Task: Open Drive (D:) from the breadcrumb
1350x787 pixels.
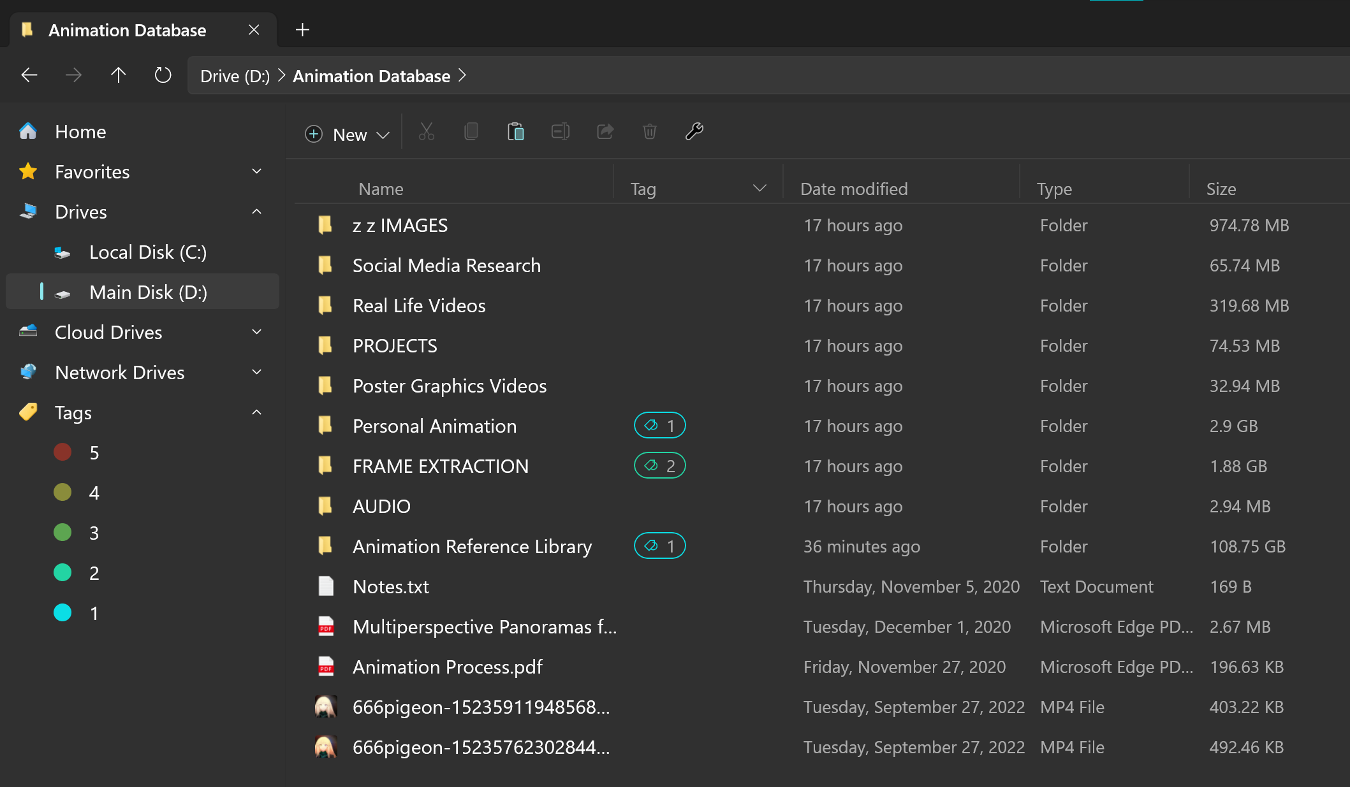Action: (234, 75)
